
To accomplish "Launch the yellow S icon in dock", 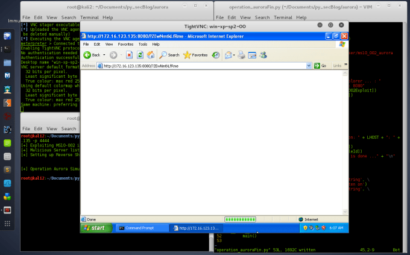I will pyautogui.click(x=7, y=170).
